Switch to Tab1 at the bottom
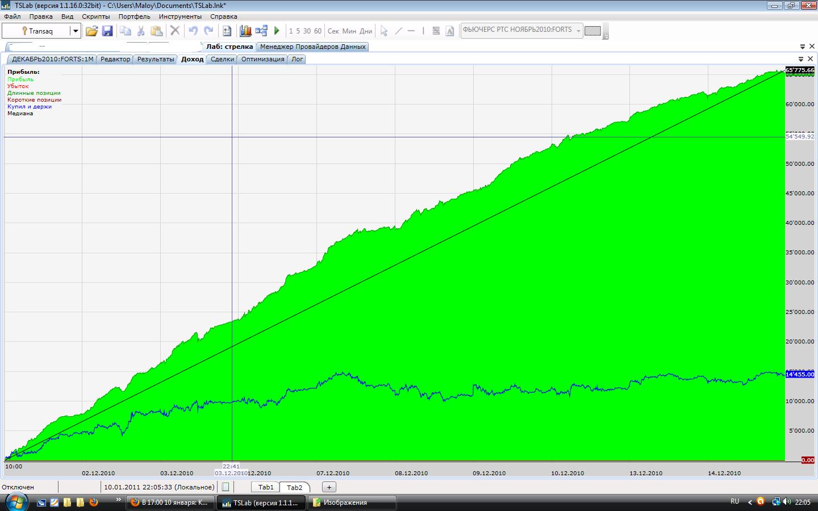Screen dimensions: 818x511 coord(266,487)
